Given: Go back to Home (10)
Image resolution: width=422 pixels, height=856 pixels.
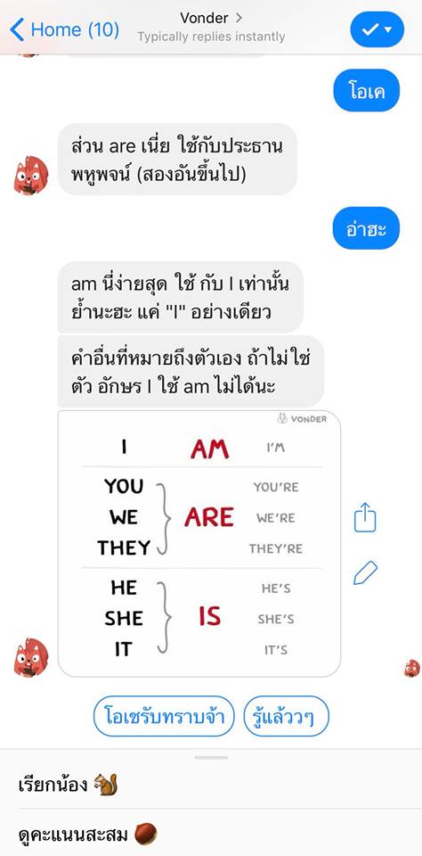Looking at the screenshot, I should point(64,29).
